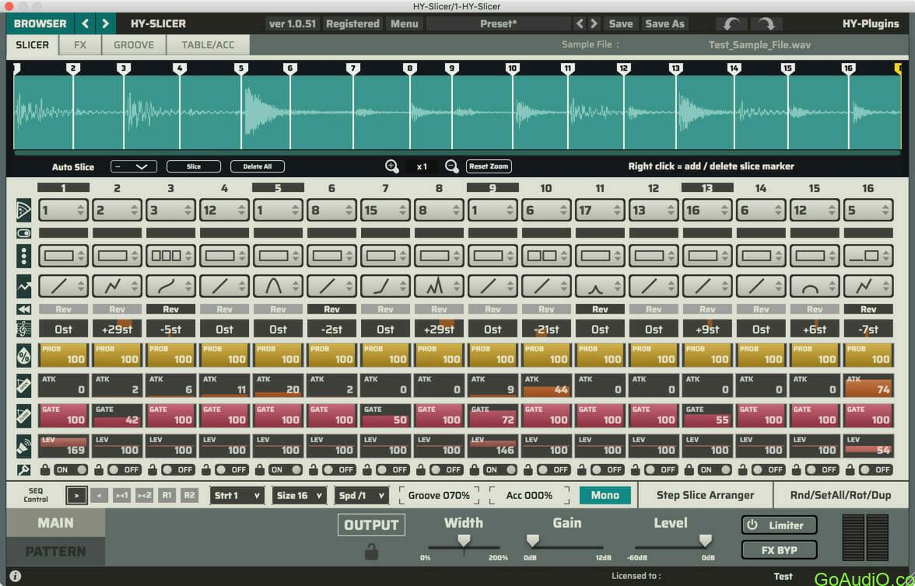Image resolution: width=915 pixels, height=586 pixels.
Task: Open the TABLE/ACC tab
Action: pyautogui.click(x=208, y=45)
